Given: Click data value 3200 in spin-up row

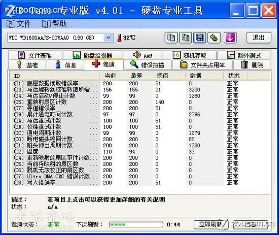Looking at the screenshot, I should tap(194, 89).
